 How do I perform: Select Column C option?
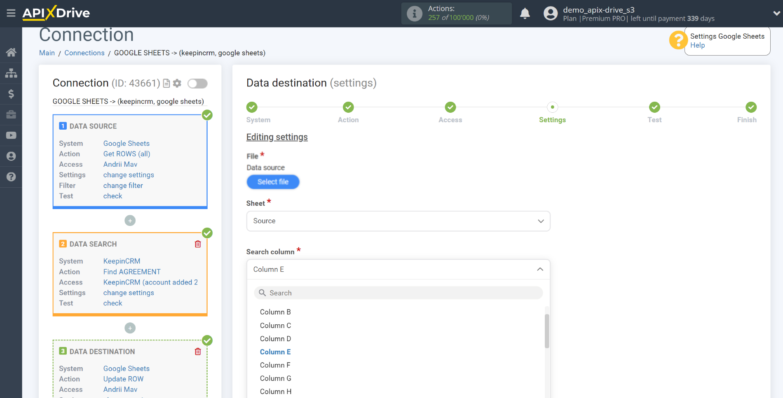tap(275, 326)
